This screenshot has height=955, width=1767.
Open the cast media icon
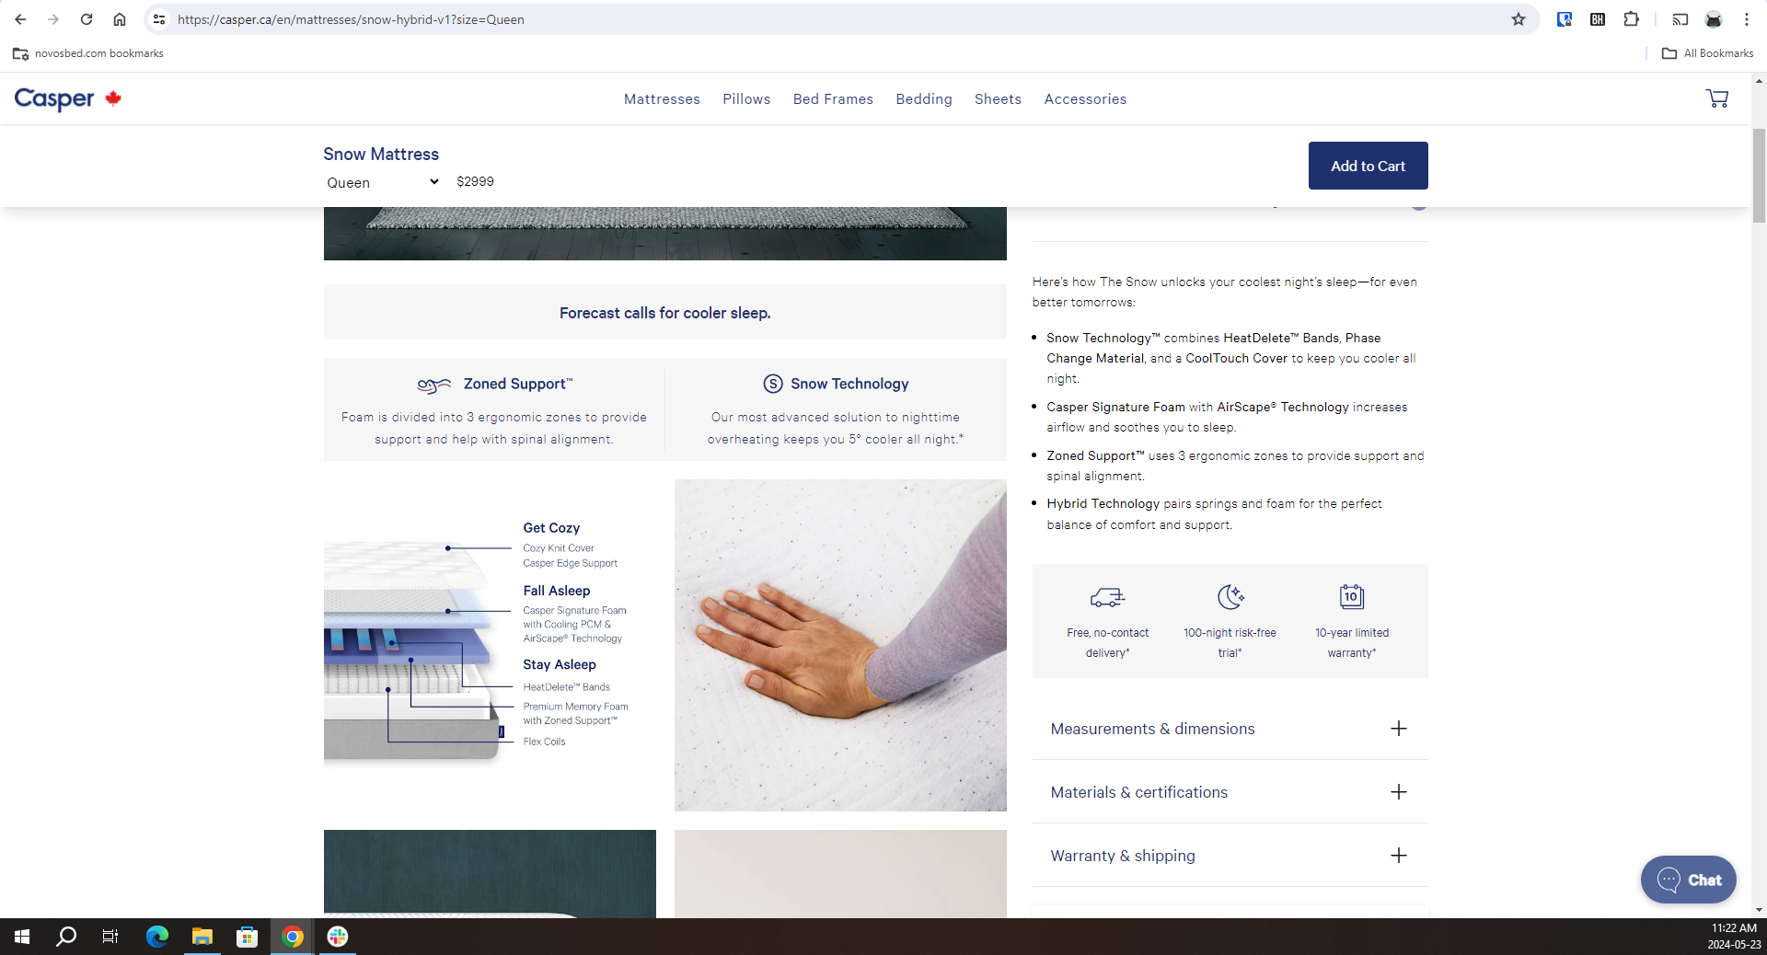1680,19
